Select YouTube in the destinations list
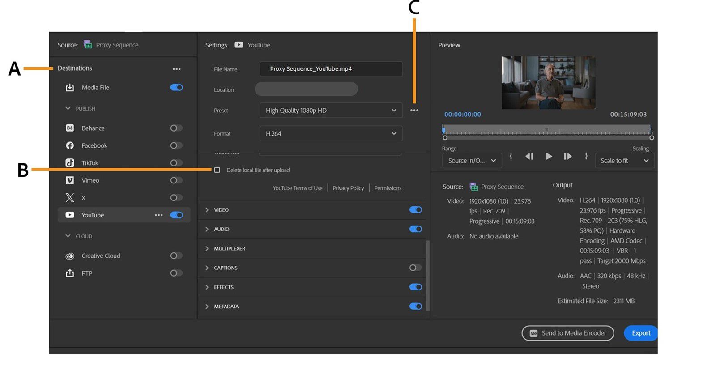 point(93,215)
